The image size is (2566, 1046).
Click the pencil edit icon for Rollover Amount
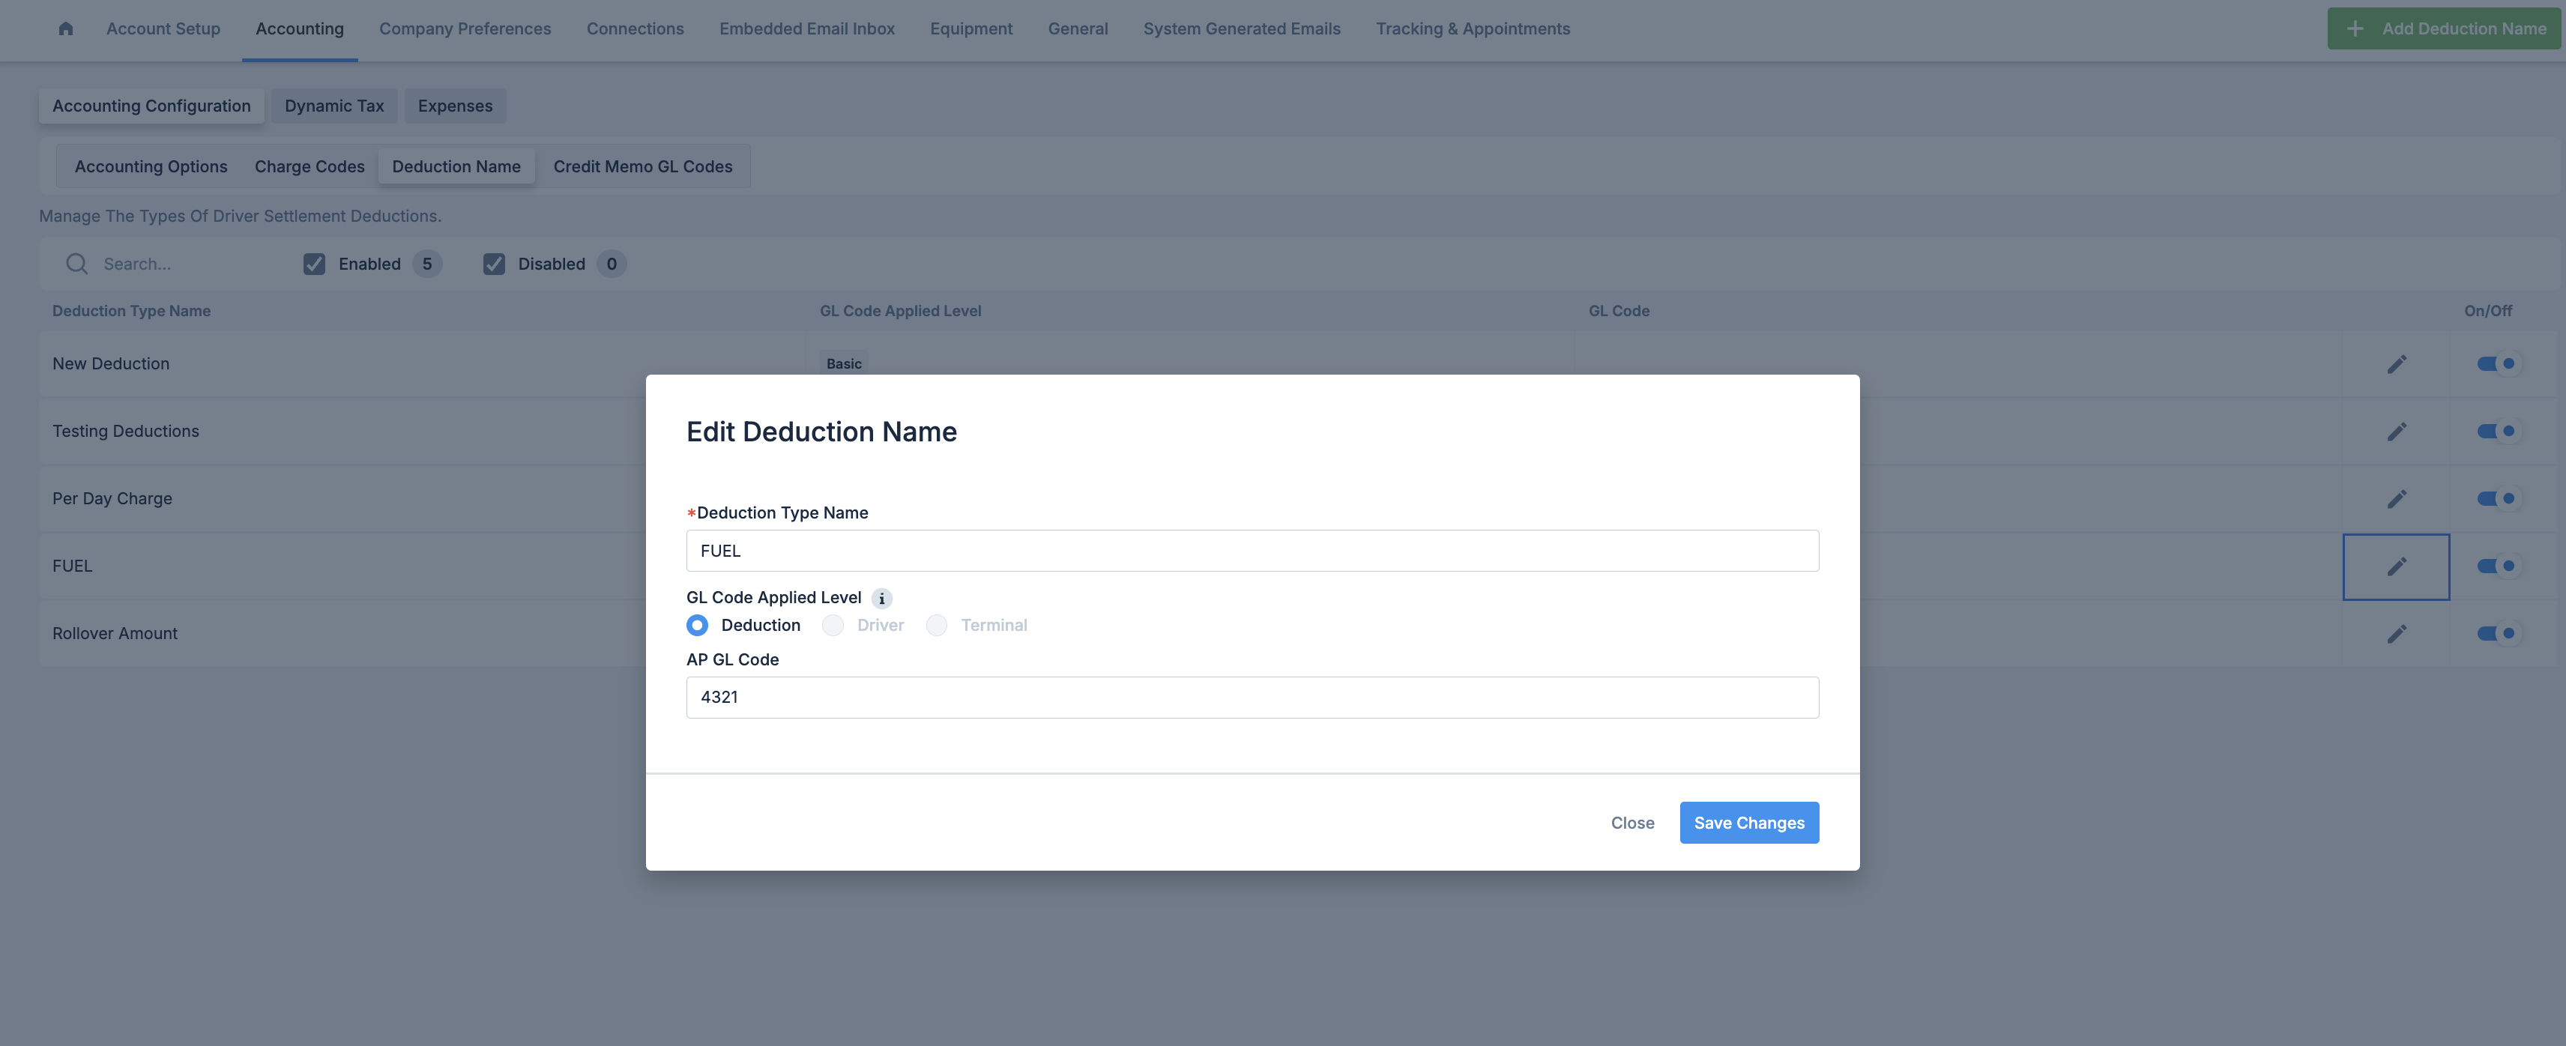[x=2396, y=634]
